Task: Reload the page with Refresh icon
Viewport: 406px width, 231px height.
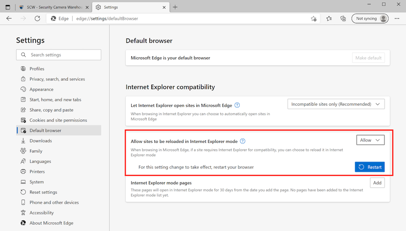Action: pyautogui.click(x=38, y=18)
